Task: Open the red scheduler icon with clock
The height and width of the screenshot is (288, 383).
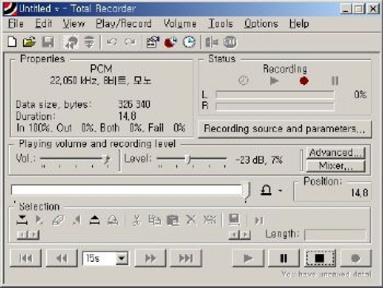Action: coord(170,42)
